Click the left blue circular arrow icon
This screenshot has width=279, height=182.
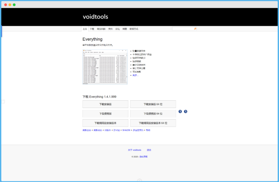pyautogui.click(x=180, y=111)
